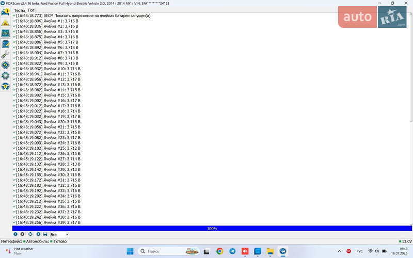The width and height of the screenshot is (413, 258).
Task: Click the save log floppy disk icon
Action: (45, 234)
